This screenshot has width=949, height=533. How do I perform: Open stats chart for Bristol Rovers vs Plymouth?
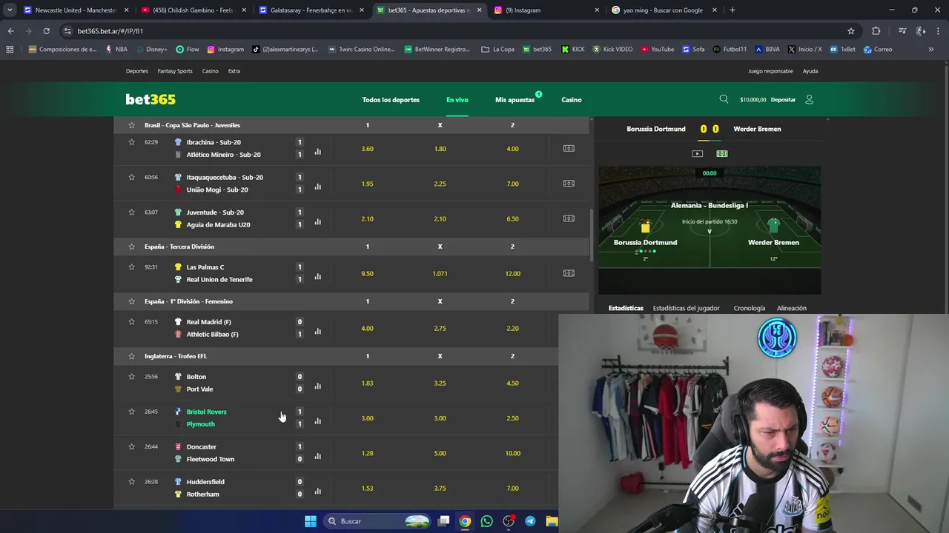(x=317, y=420)
